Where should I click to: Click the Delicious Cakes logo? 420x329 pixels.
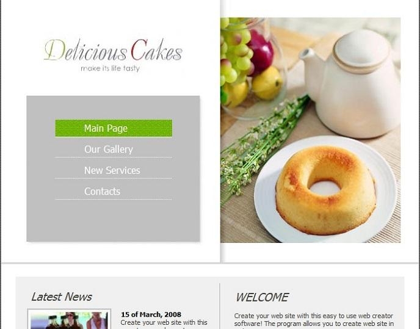[x=113, y=51]
